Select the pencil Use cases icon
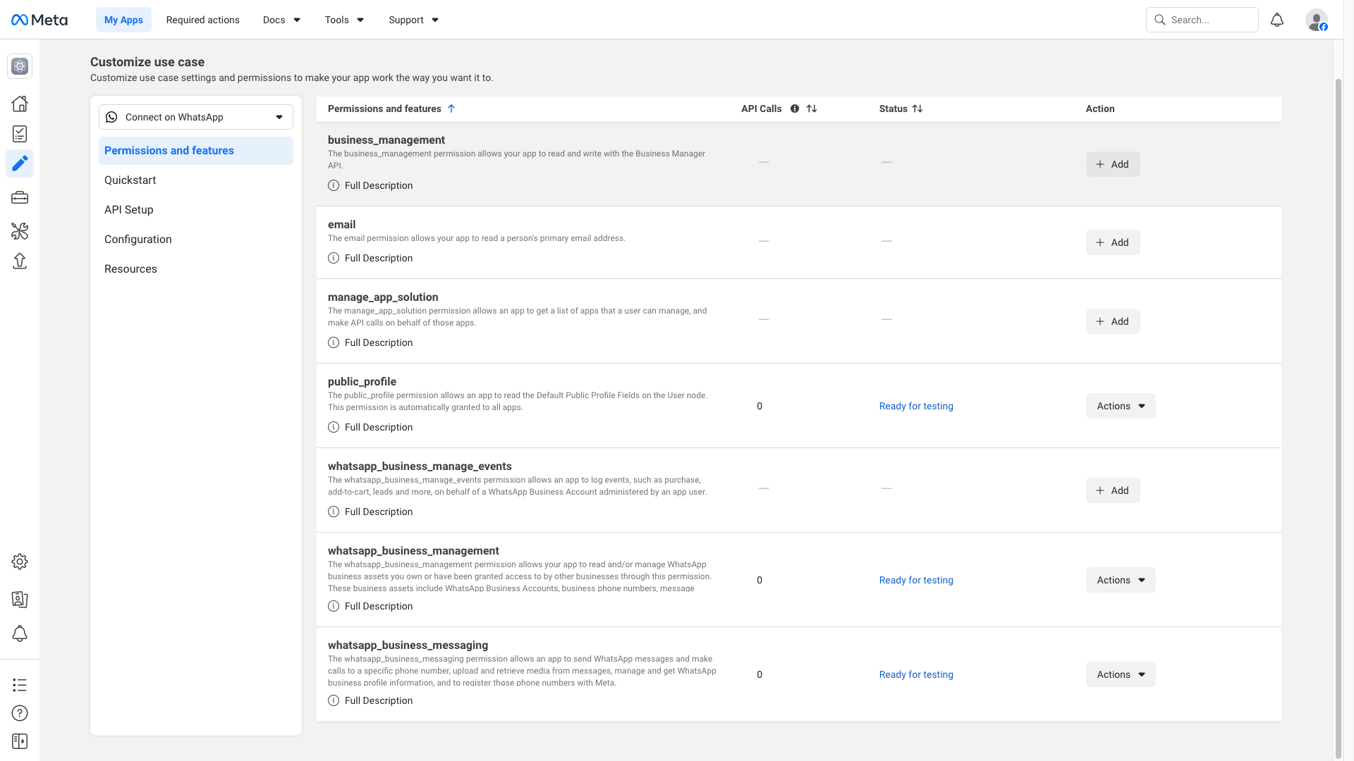This screenshot has width=1354, height=761. pyautogui.click(x=20, y=163)
